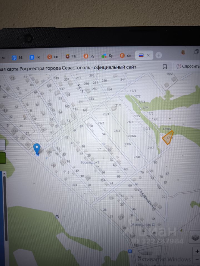The image size is (200, 266).
Task: Zoom in with the plus button
Action: coord(197,252)
